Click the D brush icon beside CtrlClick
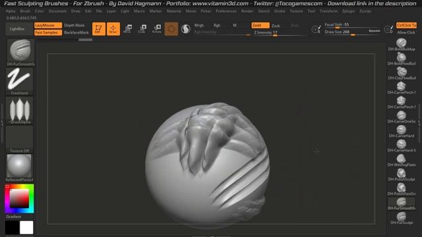This screenshot has width=422, height=237. [388, 29]
